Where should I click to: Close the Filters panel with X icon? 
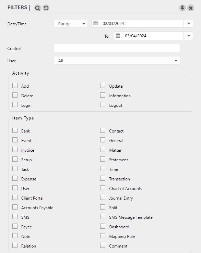click(191, 8)
